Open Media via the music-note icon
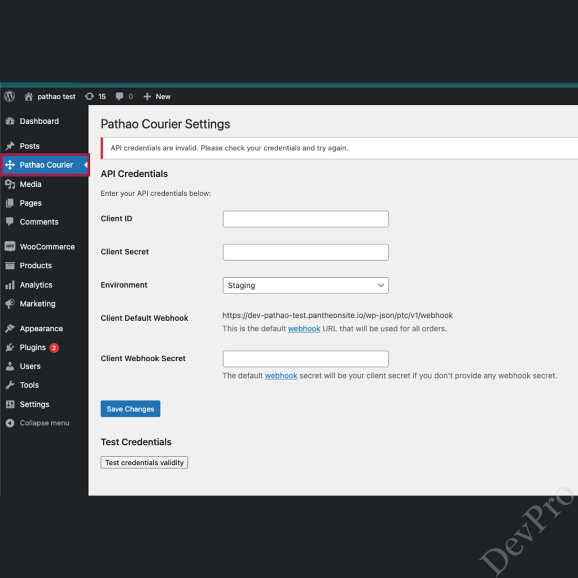This screenshot has height=578, width=578. click(11, 184)
